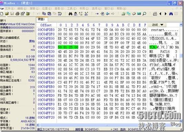The image size is (184, 132).
Task: Click the blue binoculars icon at toolbar end
Action: [x=171, y=14]
